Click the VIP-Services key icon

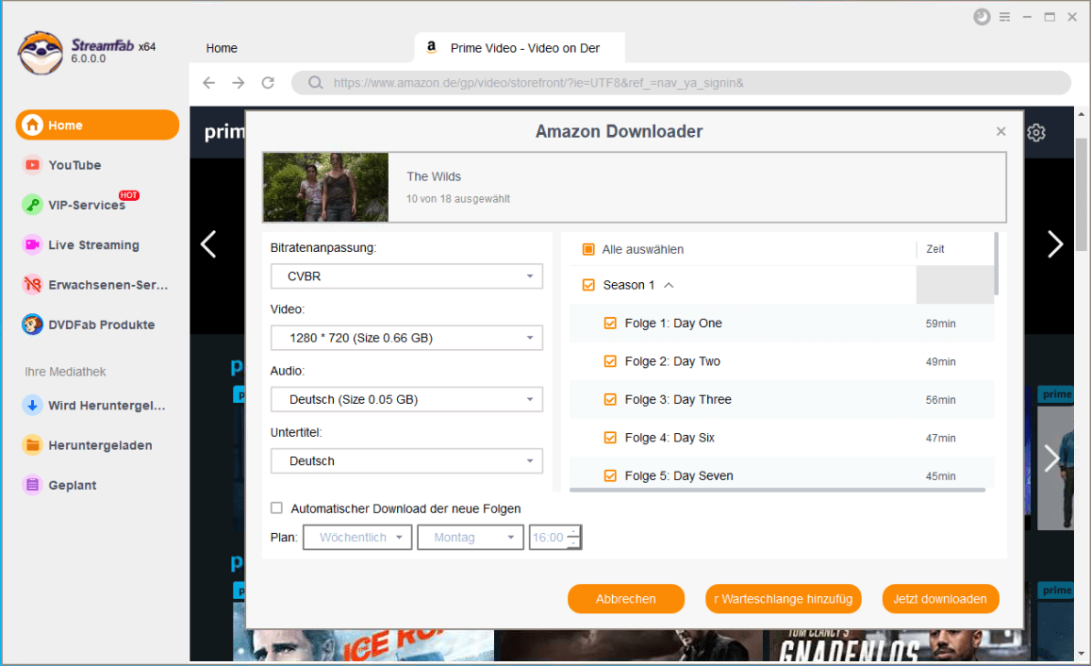pyautogui.click(x=32, y=205)
